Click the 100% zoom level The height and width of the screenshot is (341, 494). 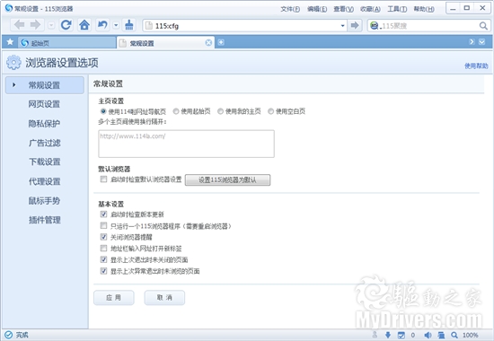pos(470,335)
